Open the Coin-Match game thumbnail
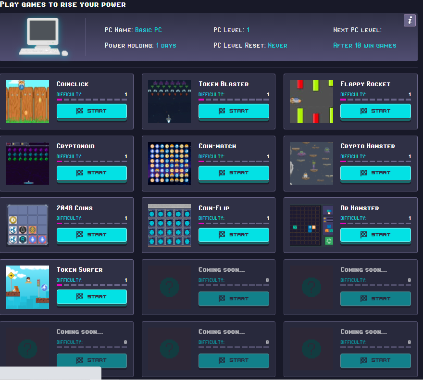The width and height of the screenshot is (423, 380). pyautogui.click(x=169, y=163)
